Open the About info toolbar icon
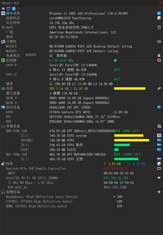 (x=13, y=9)
